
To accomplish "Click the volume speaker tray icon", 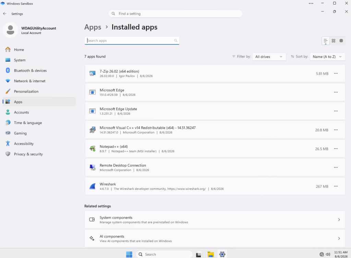I will tap(328, 254).
